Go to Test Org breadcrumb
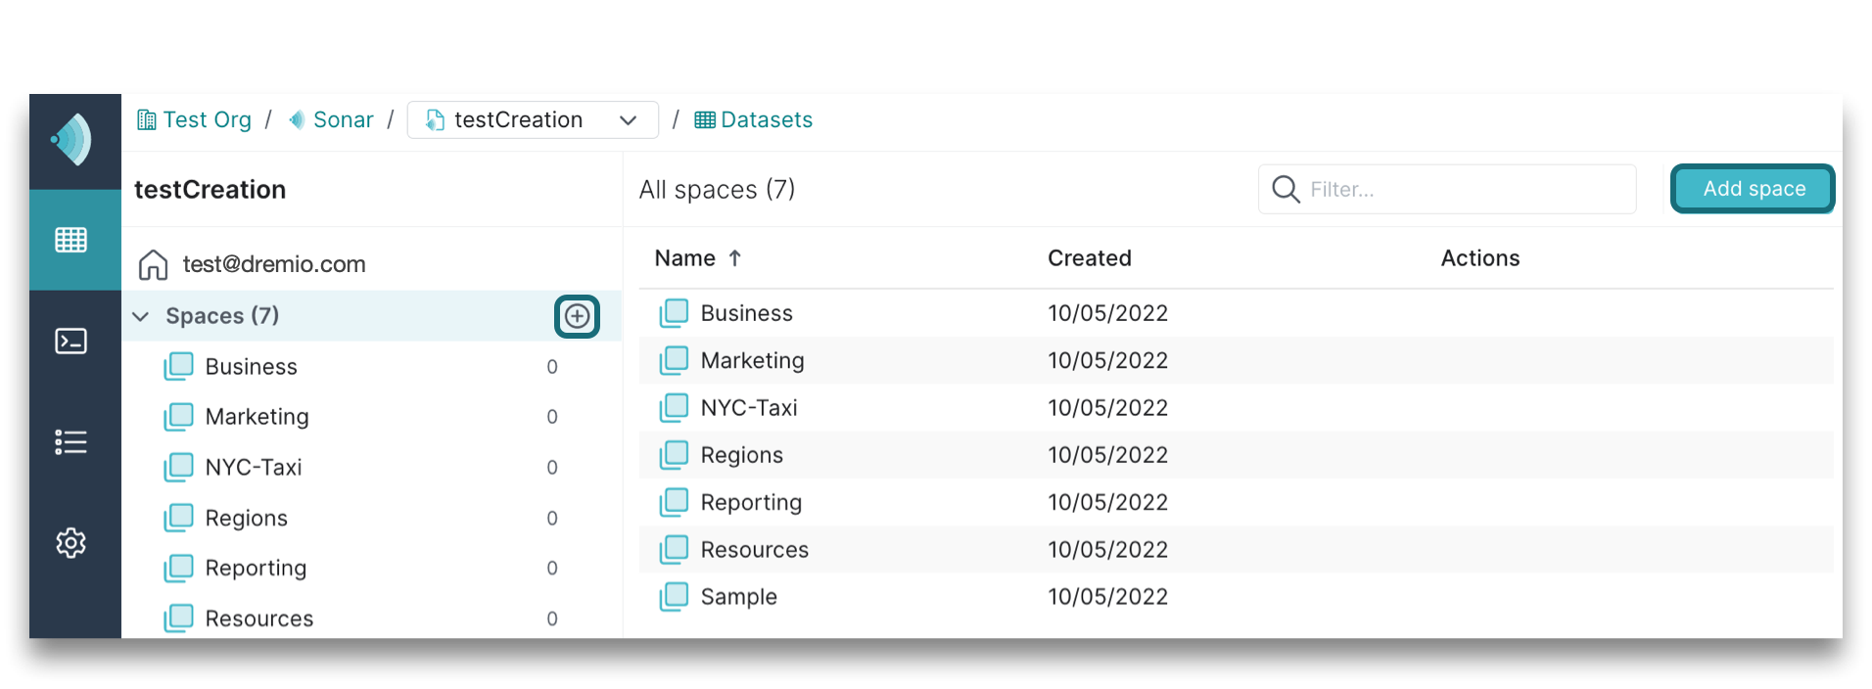 (x=195, y=120)
